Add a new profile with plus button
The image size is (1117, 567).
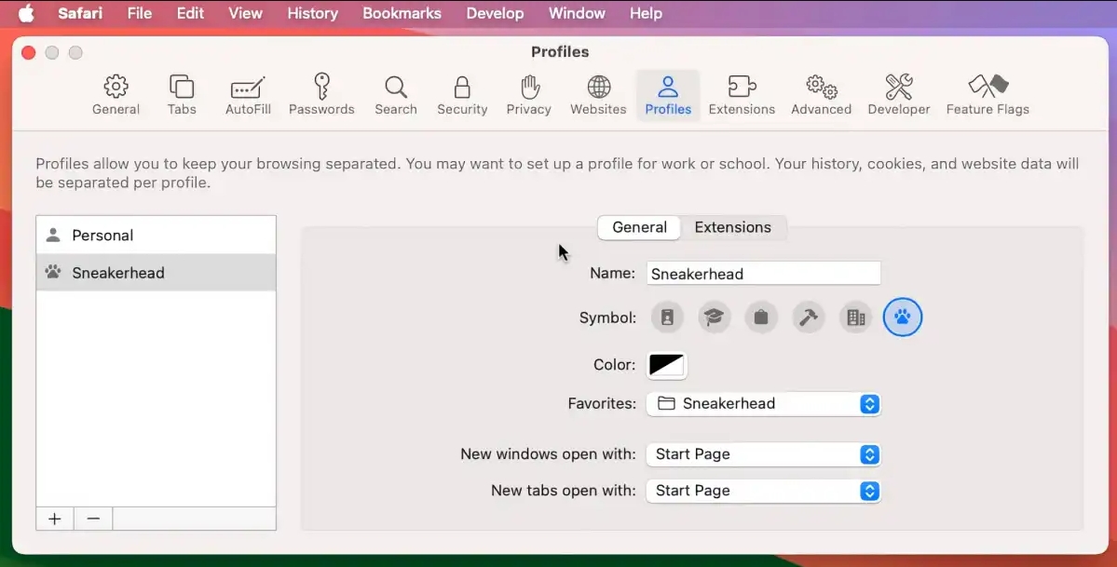[55, 519]
